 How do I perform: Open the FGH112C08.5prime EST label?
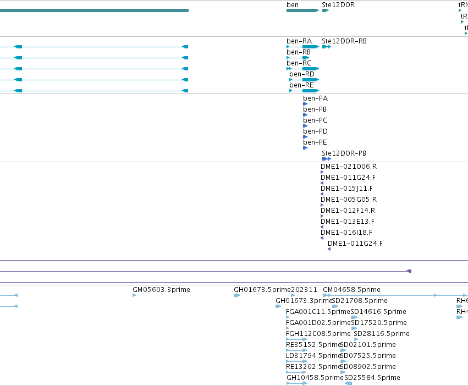318,334
